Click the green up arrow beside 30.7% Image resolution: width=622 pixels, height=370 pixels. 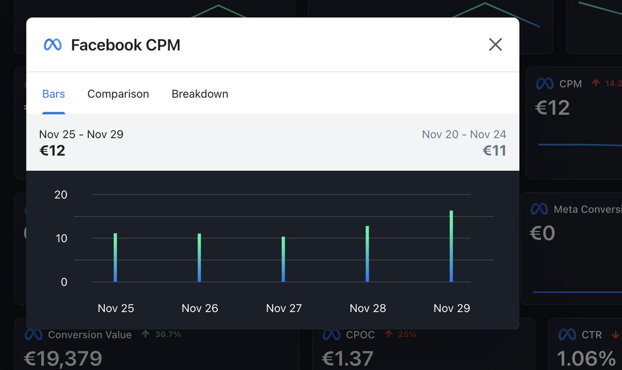146,334
